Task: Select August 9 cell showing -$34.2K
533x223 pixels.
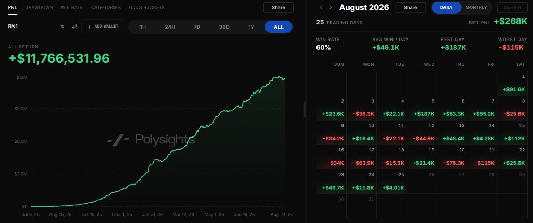Action: tap(332, 133)
